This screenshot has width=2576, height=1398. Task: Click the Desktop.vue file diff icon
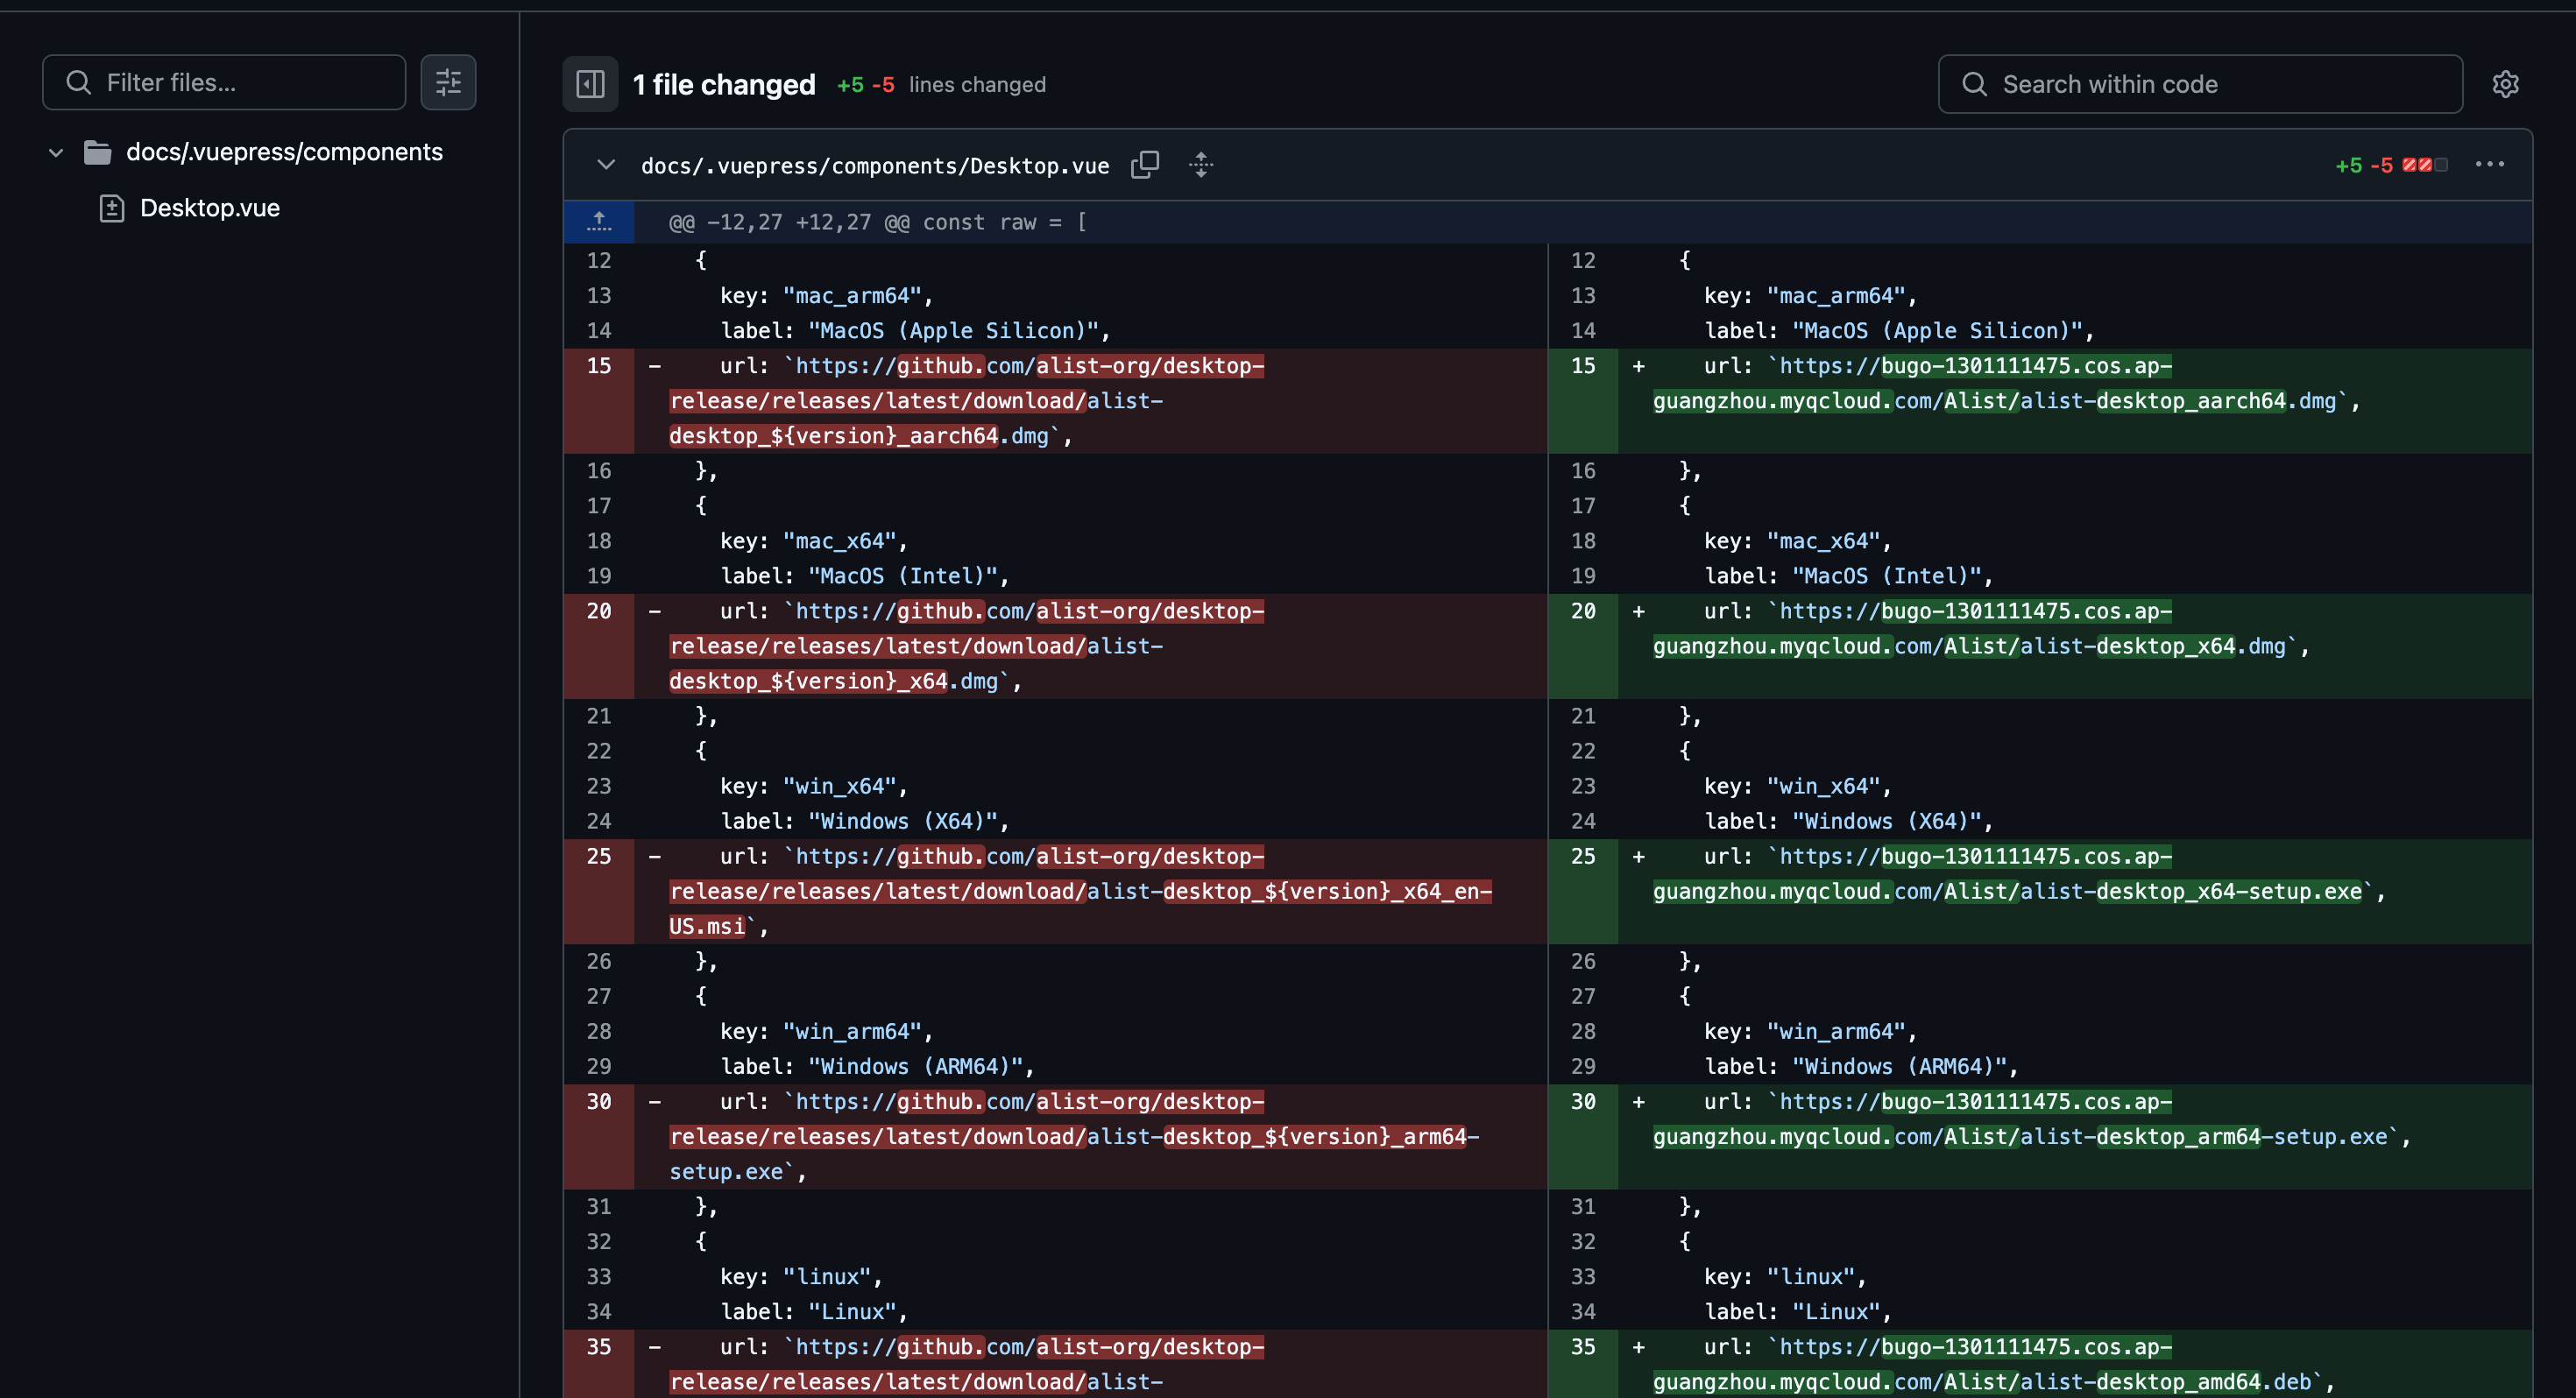point(112,208)
